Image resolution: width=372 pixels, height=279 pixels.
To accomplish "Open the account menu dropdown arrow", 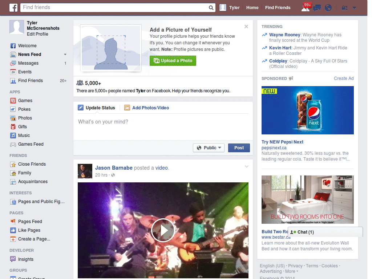I will 355,8.
